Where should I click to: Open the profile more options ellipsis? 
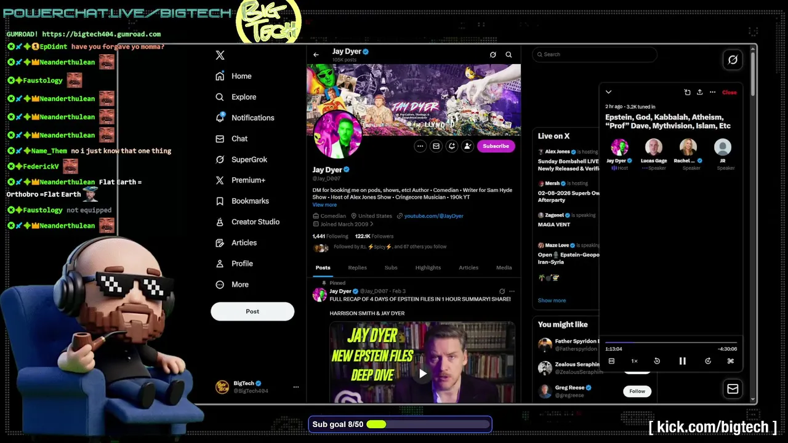click(x=420, y=146)
